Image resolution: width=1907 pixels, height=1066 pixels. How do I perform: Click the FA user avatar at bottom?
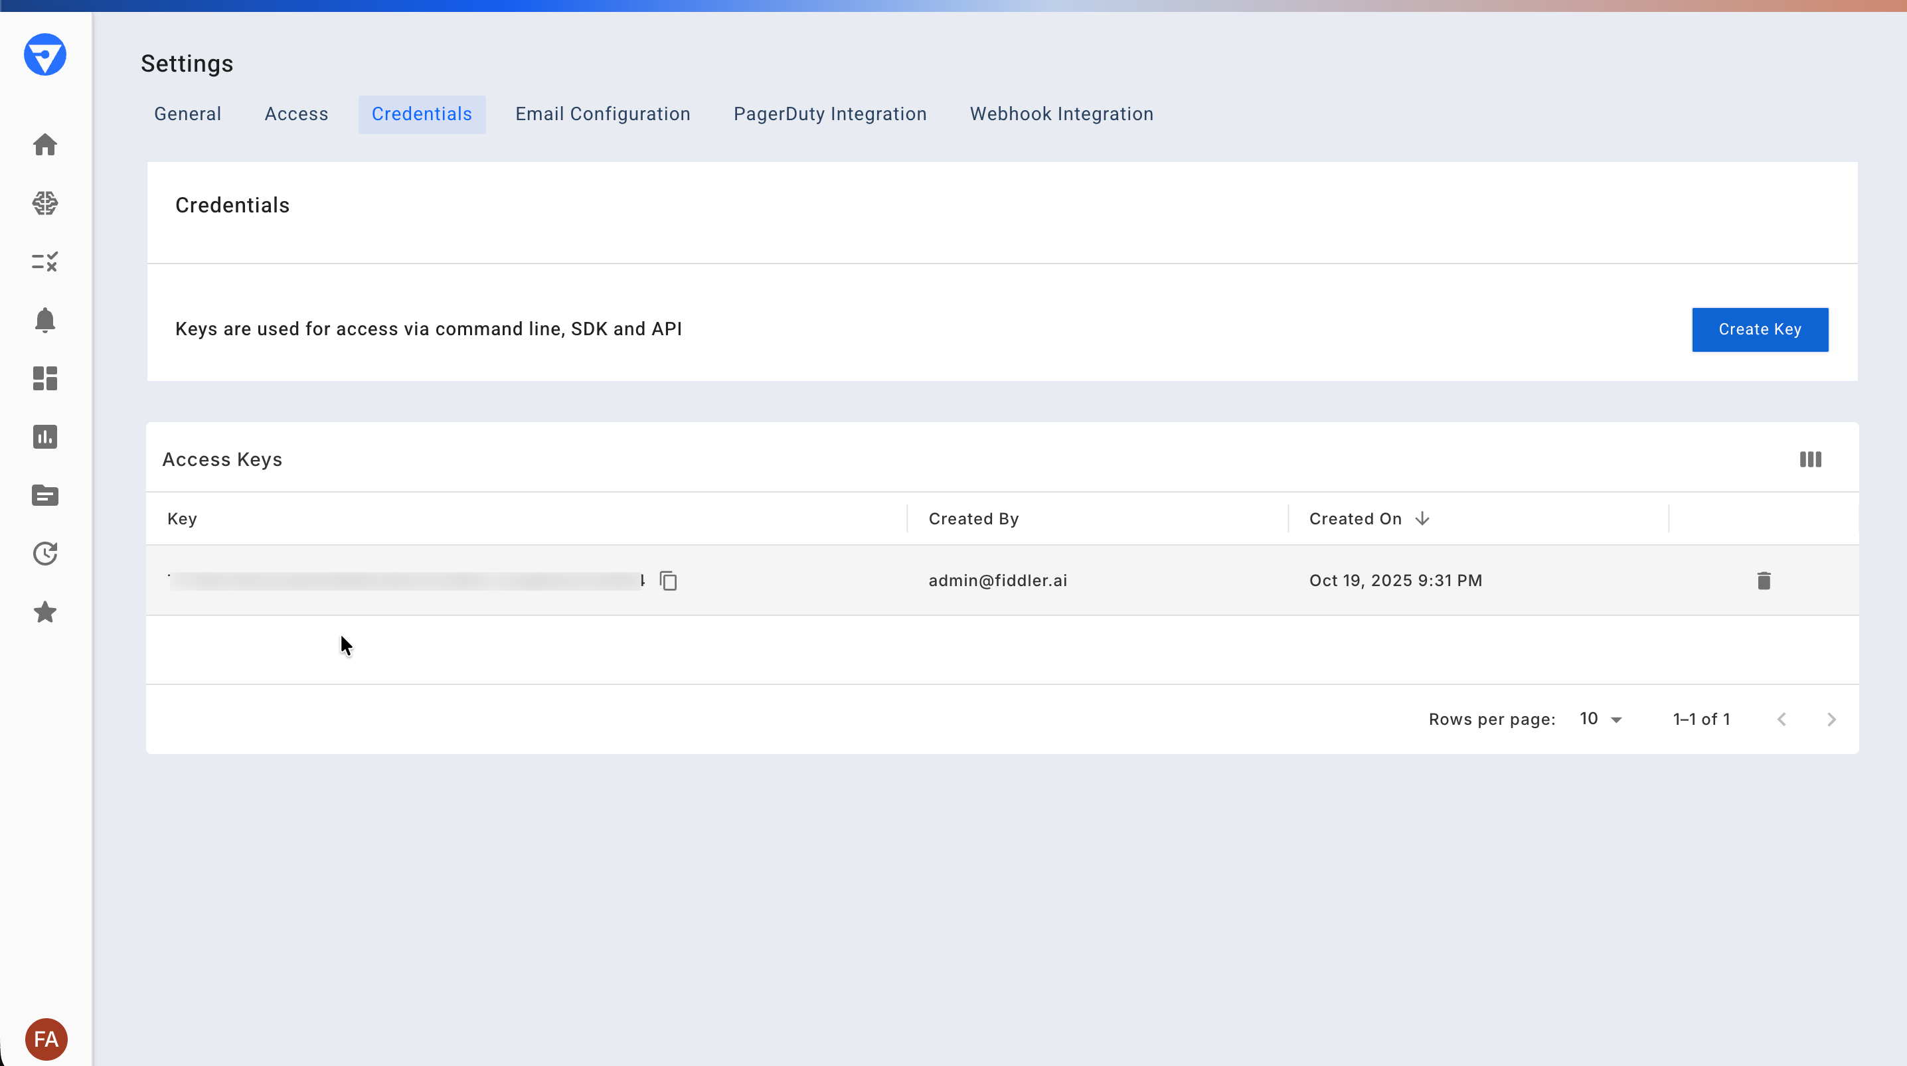45,1039
